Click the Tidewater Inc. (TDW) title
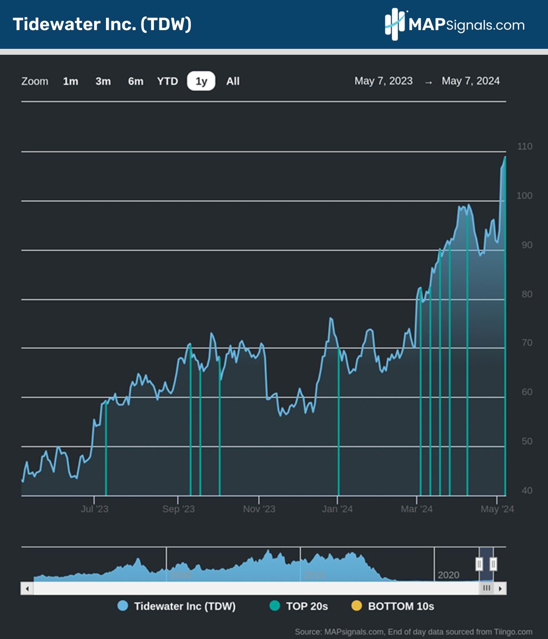Screen dimensions: 548x639 pyautogui.click(x=102, y=24)
